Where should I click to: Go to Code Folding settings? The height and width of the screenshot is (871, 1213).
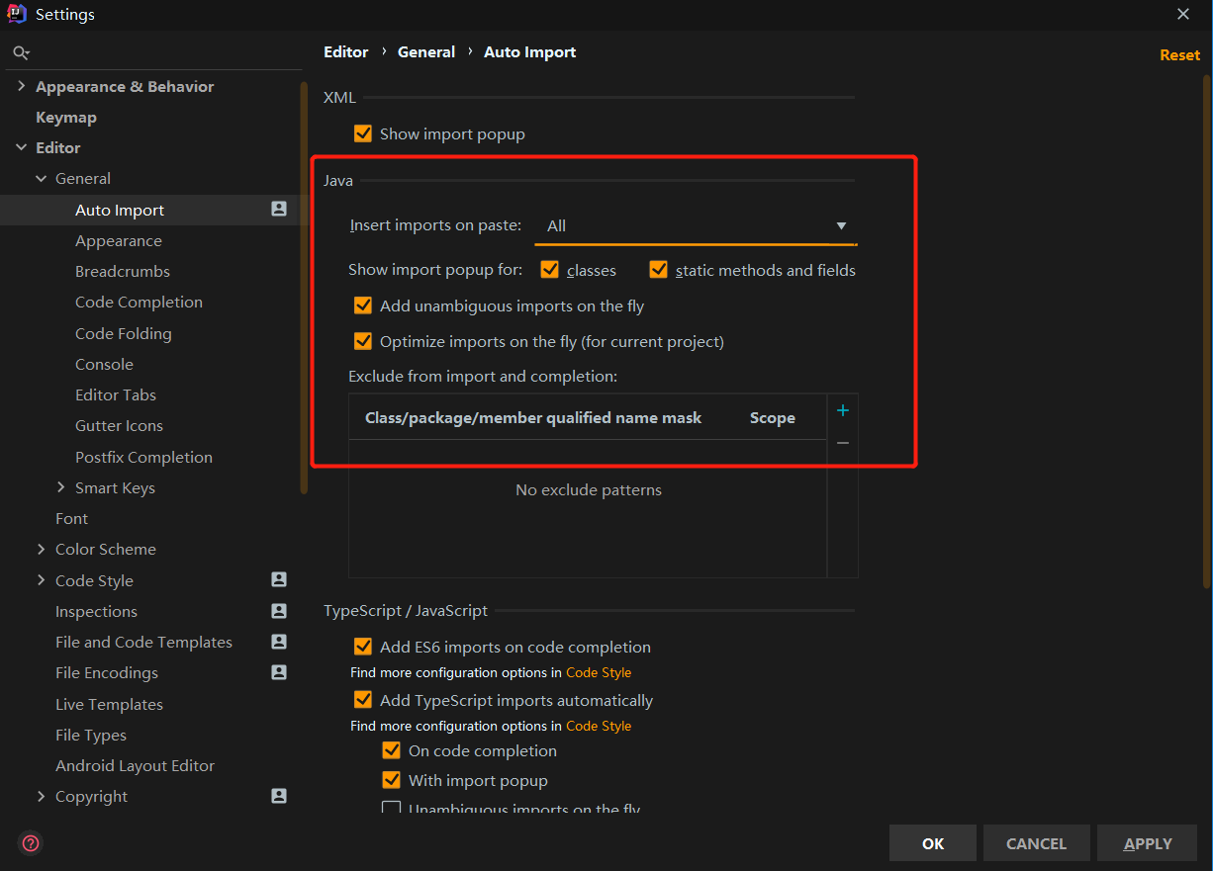[124, 333]
